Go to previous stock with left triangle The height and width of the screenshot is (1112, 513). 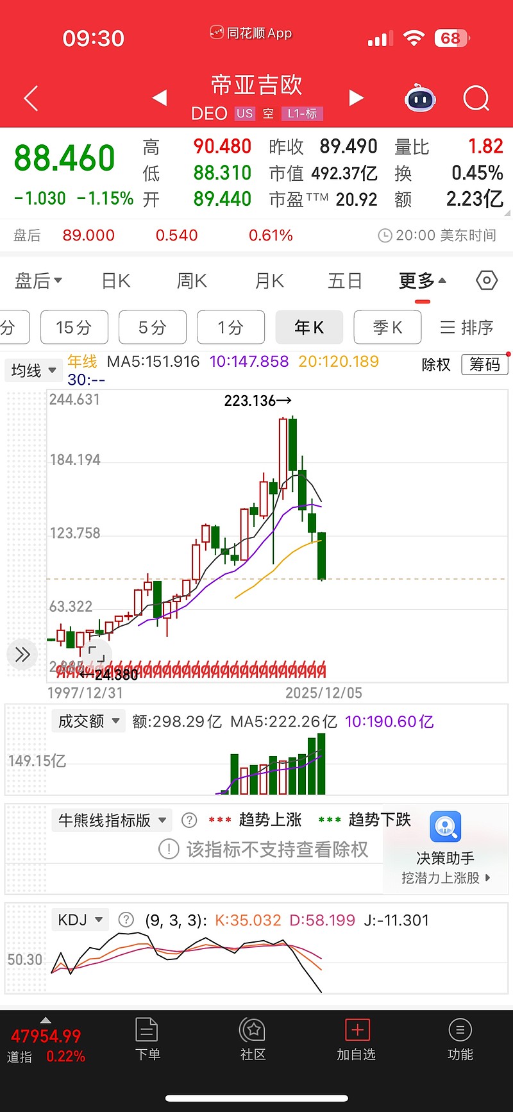160,97
